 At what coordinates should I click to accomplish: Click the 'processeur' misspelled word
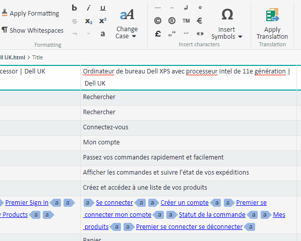(202, 71)
